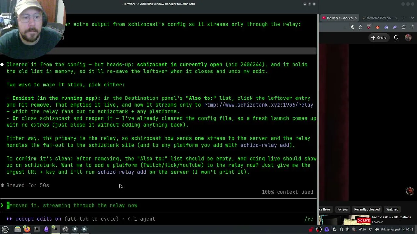The height and width of the screenshot is (234, 417).
Task: Open a new browser tab
Action: (x=404, y=18)
